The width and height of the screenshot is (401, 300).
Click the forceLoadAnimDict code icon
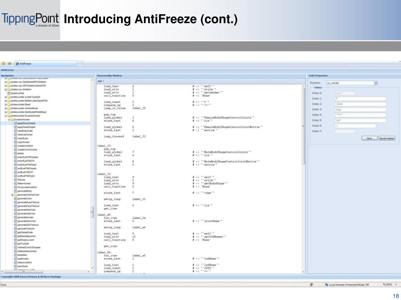[16, 187]
